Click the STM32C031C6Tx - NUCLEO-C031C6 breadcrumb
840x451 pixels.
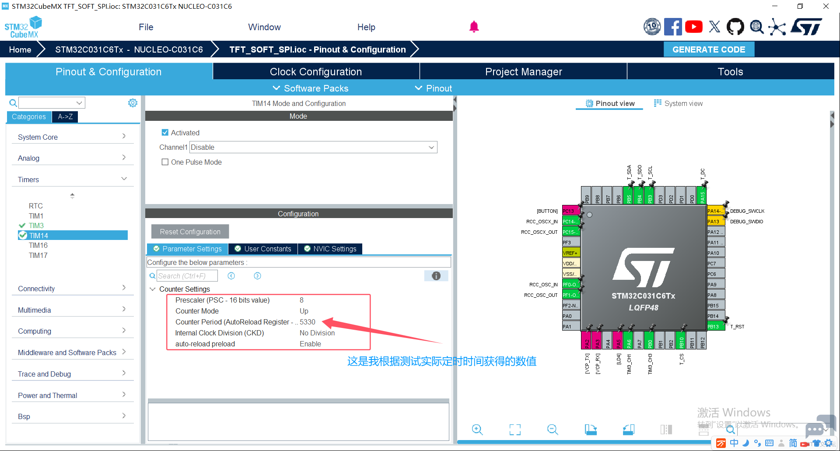129,49
